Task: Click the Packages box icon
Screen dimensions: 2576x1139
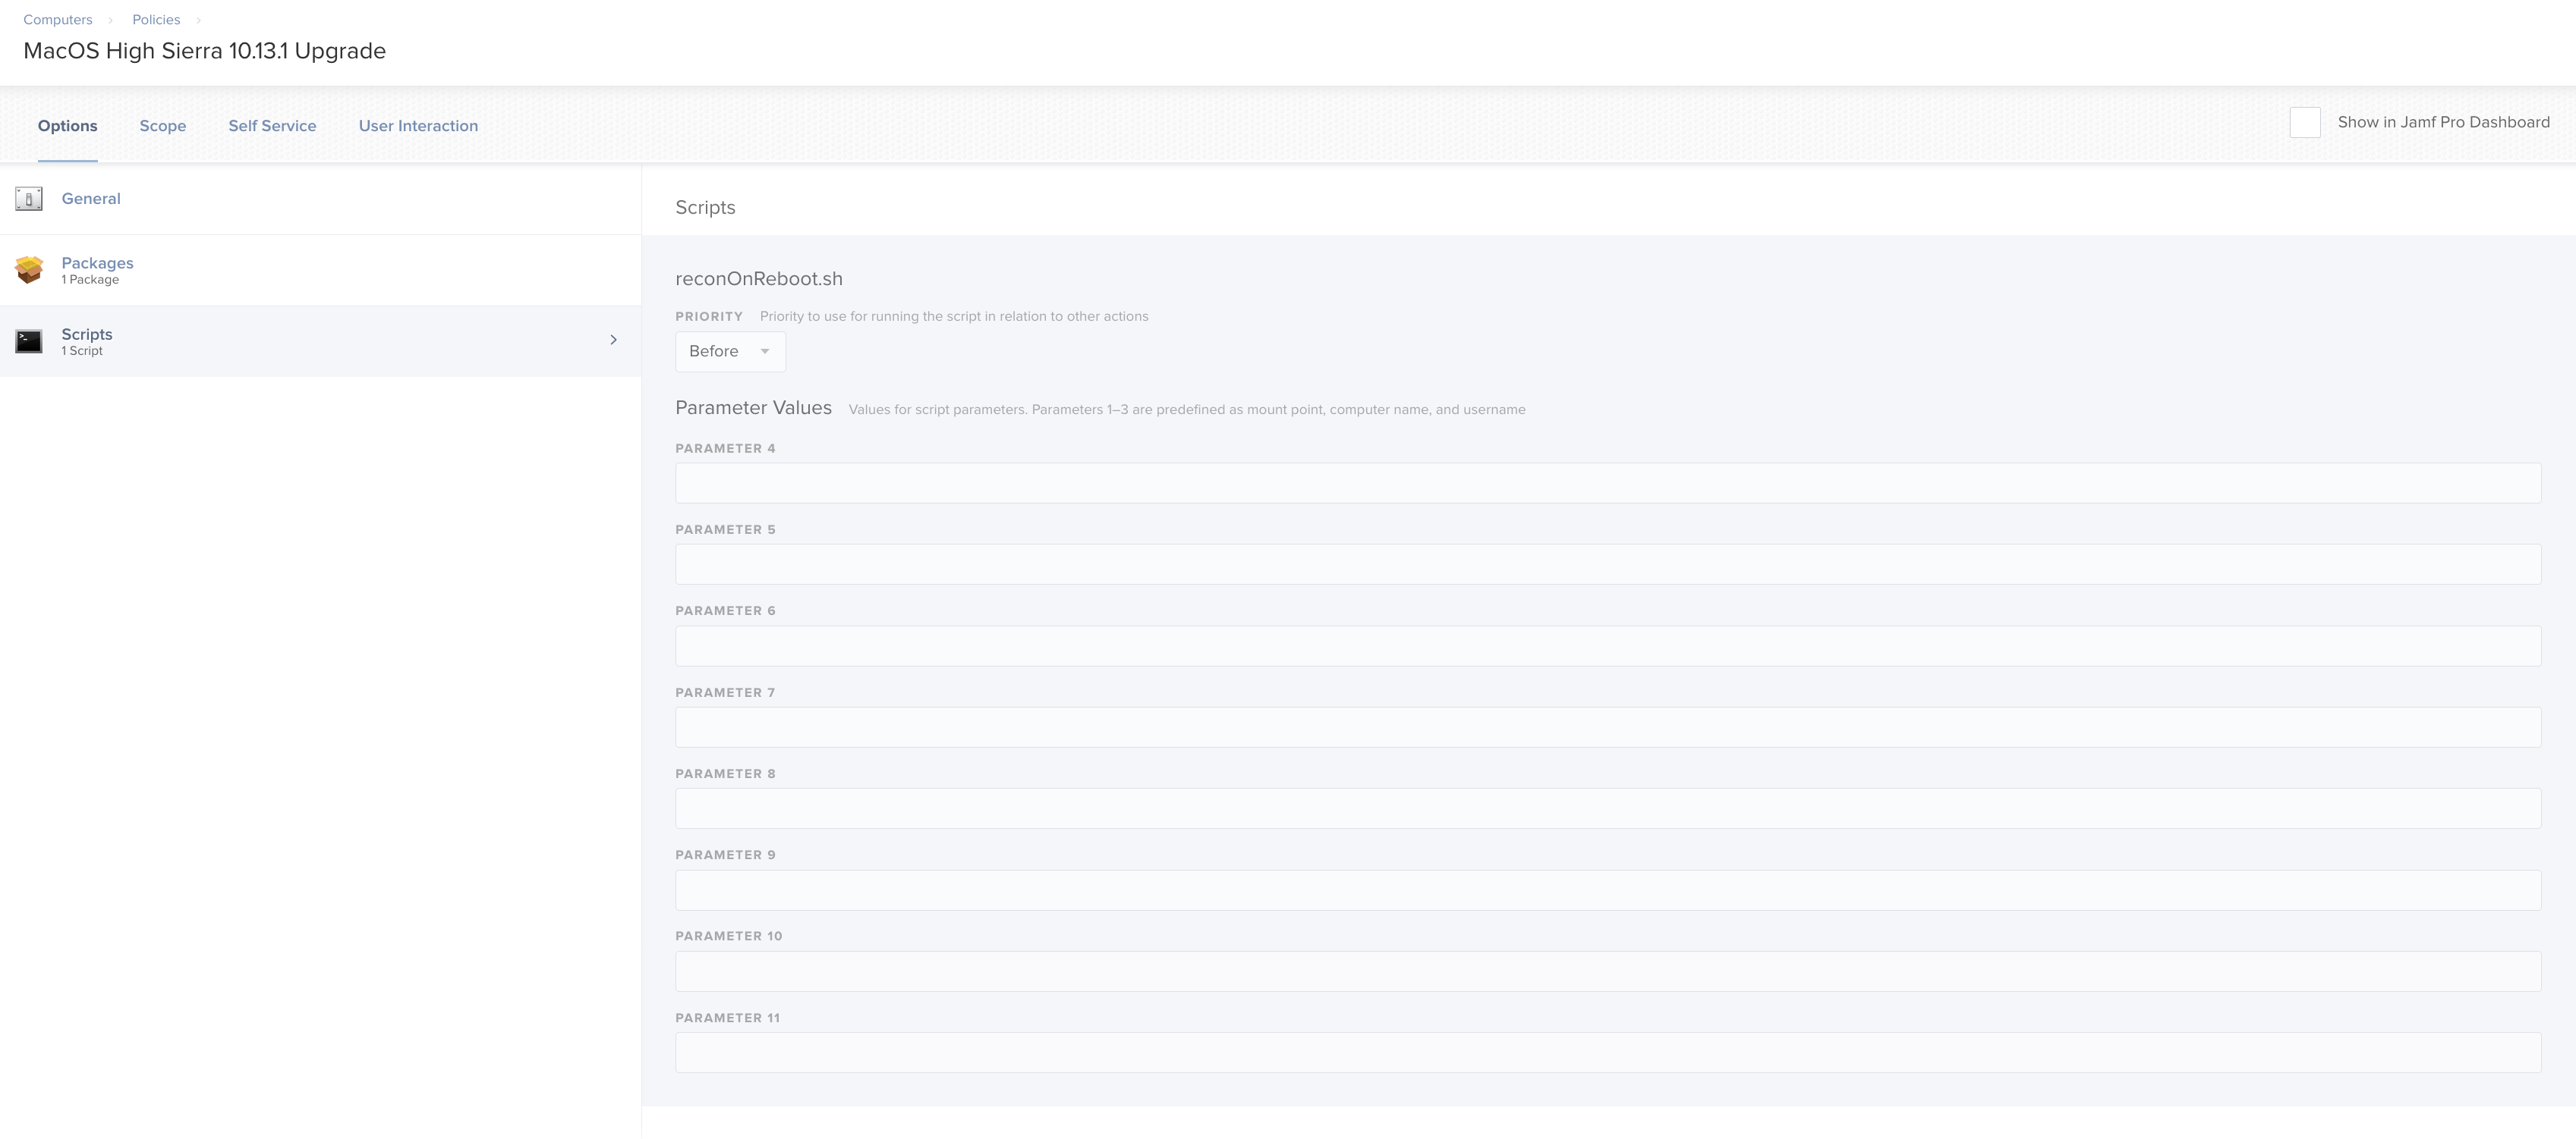Action: click(29, 270)
